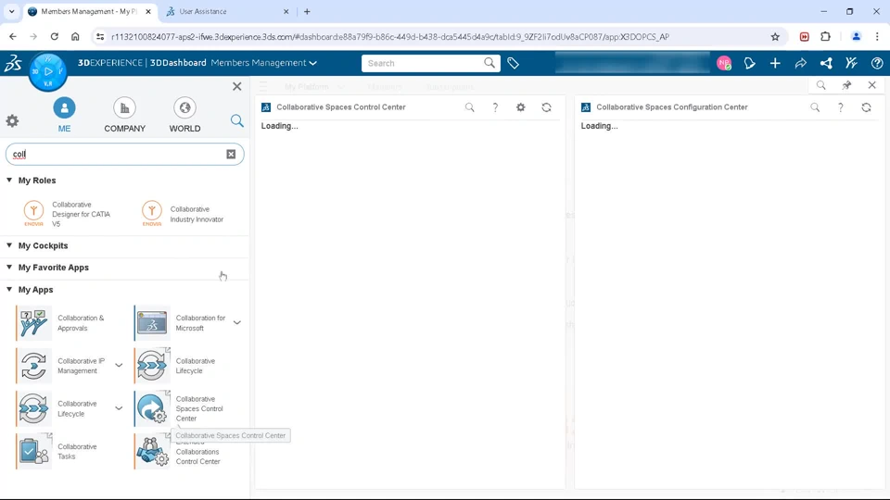Open the 3DEXPERIENCE compass
Image resolution: width=890 pixels, height=500 pixels.
point(47,72)
